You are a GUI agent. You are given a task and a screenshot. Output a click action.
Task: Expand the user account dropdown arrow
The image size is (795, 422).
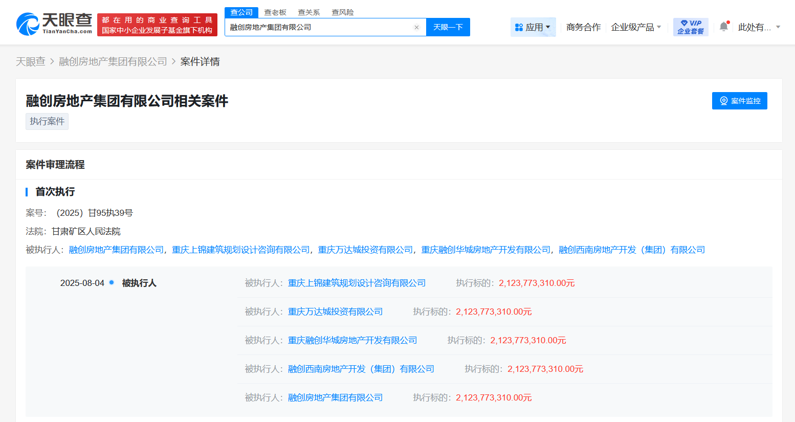click(778, 27)
